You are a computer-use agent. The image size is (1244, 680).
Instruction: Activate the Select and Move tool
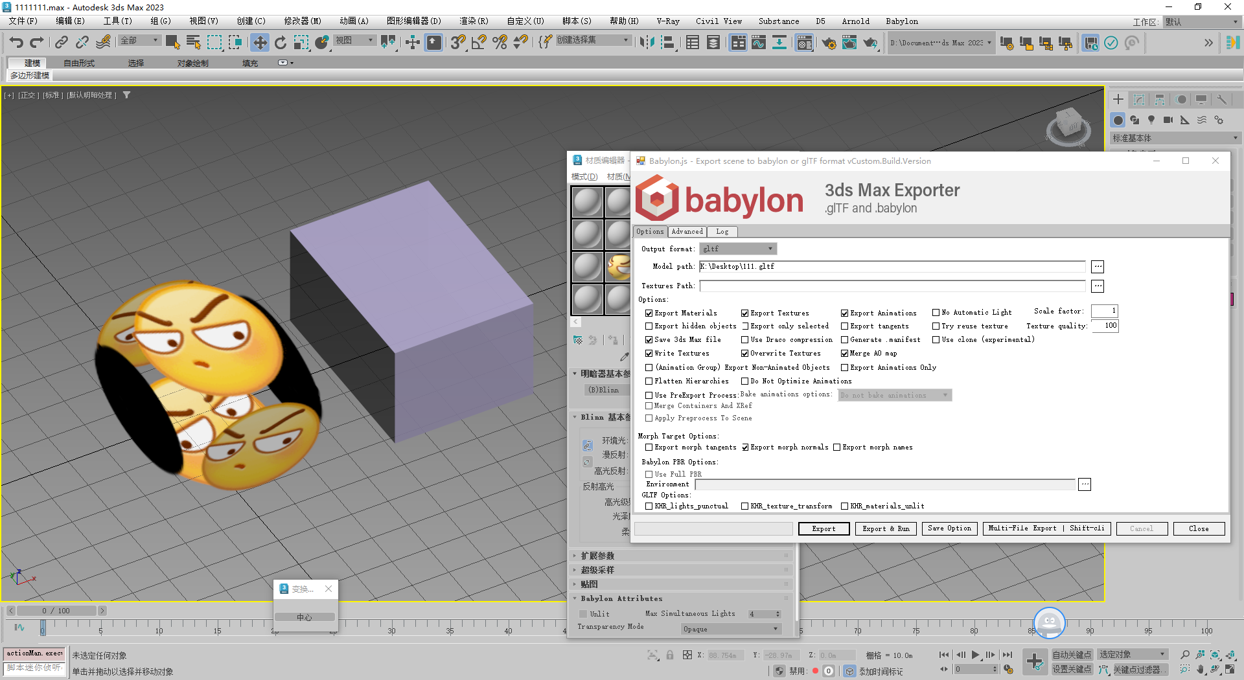pyautogui.click(x=260, y=43)
